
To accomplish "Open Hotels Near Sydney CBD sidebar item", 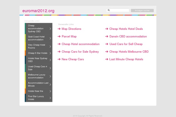I will click(x=38, y=60).
